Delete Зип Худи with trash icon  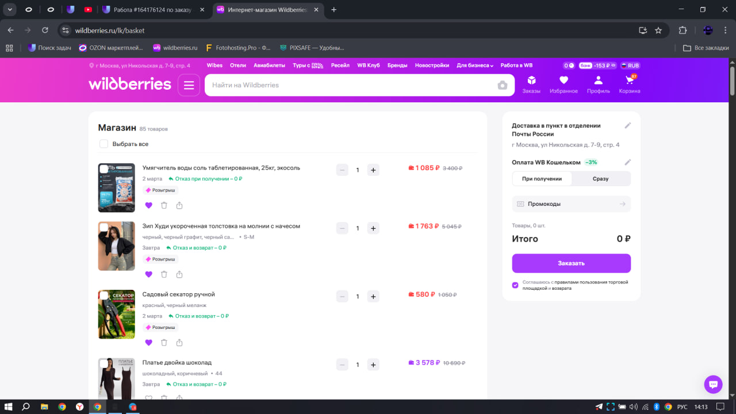(164, 274)
